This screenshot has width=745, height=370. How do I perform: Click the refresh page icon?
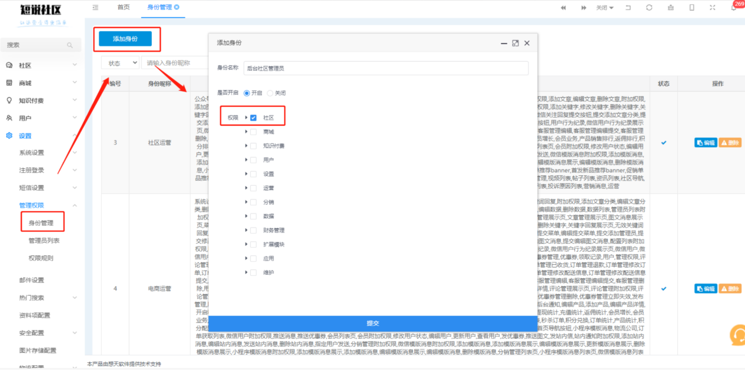pyautogui.click(x=649, y=8)
